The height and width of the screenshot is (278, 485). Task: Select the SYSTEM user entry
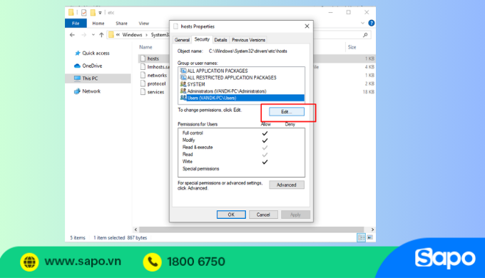coord(241,84)
